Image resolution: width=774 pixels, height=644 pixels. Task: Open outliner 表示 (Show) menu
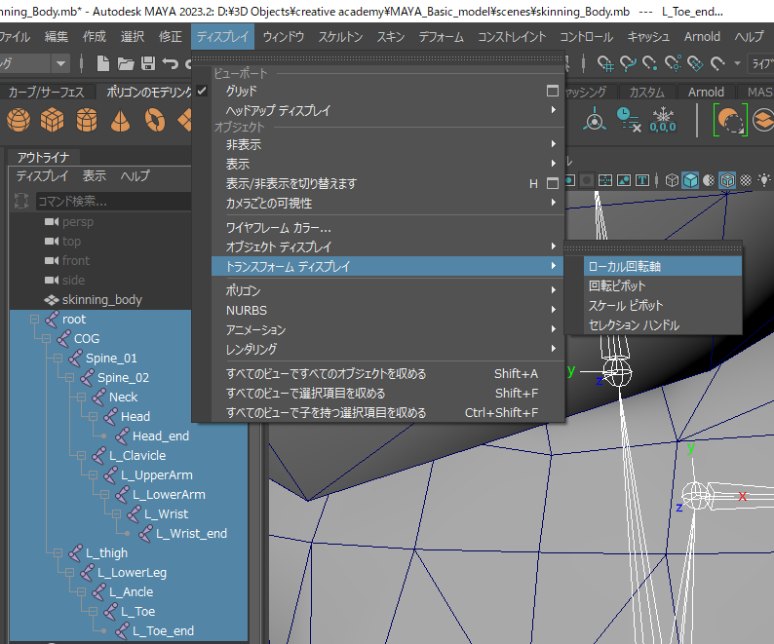coord(95,175)
